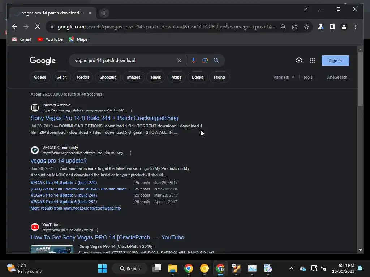Open a new tab
Screen dimensions: 370x277
coord(104,13)
